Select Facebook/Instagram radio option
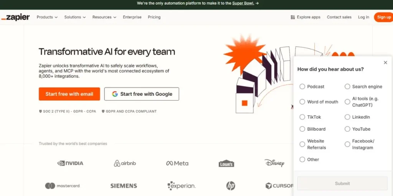The height and width of the screenshot is (196, 393). pyautogui.click(x=347, y=144)
